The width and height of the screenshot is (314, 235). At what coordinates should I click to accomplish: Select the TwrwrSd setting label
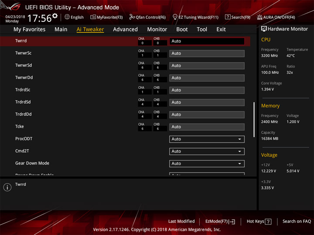(x=24, y=65)
